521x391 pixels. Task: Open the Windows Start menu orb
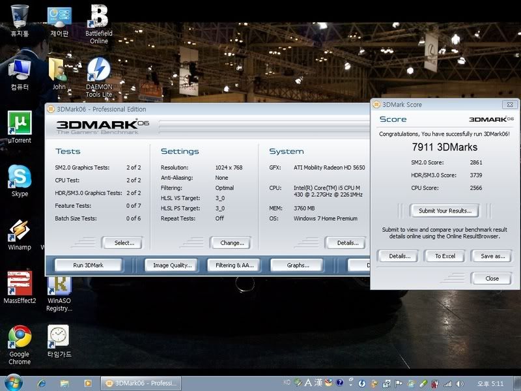click(x=12, y=383)
